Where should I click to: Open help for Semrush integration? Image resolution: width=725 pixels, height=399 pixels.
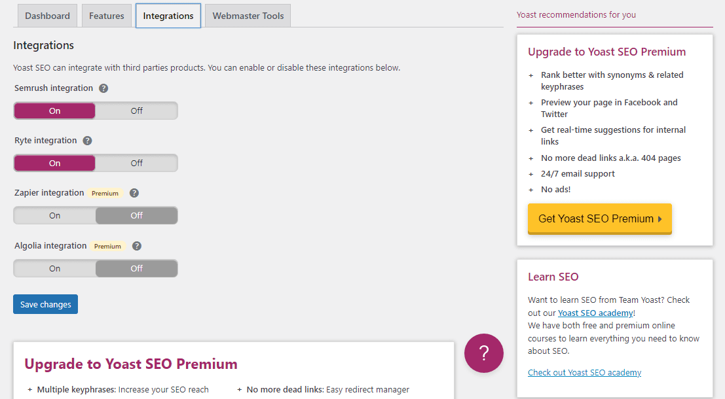(x=103, y=88)
